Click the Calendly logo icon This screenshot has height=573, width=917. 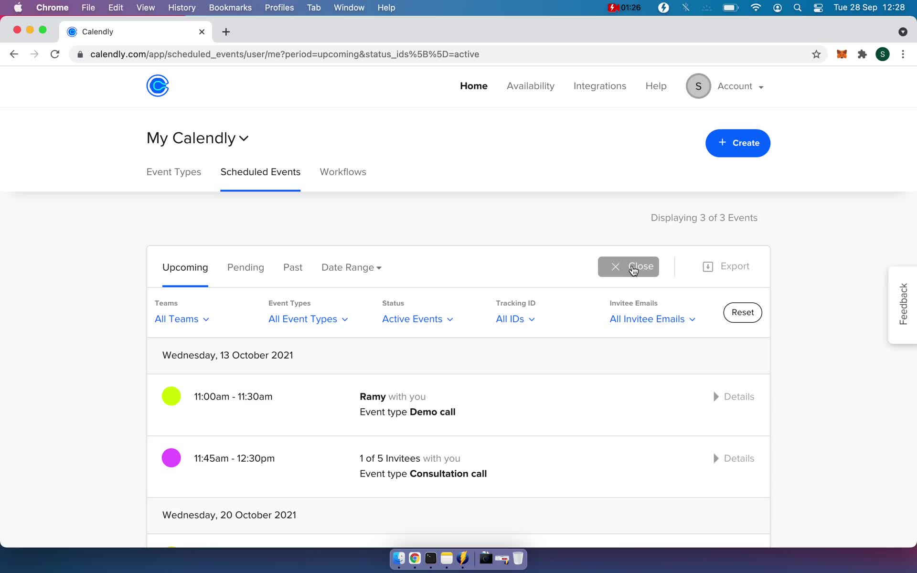(x=157, y=85)
